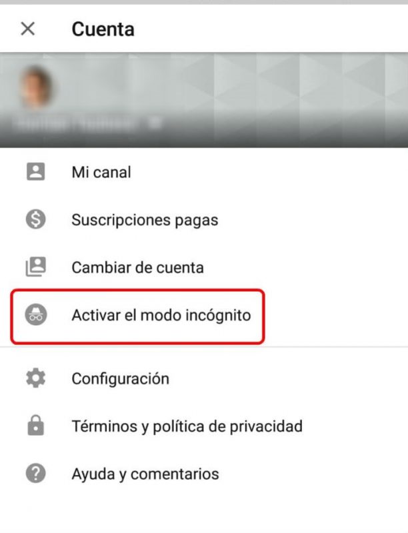Open the Ayuda y comentarios label
408x533 pixels.
145,474
